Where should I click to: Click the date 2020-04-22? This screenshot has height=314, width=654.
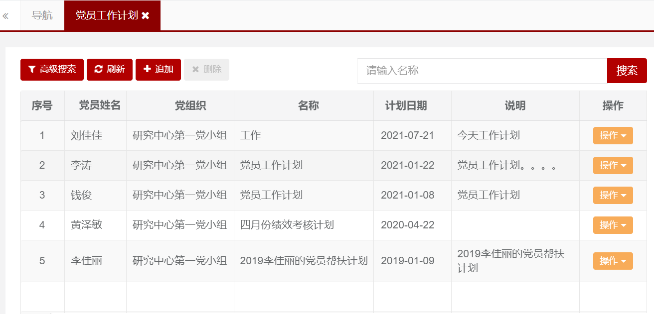click(408, 225)
